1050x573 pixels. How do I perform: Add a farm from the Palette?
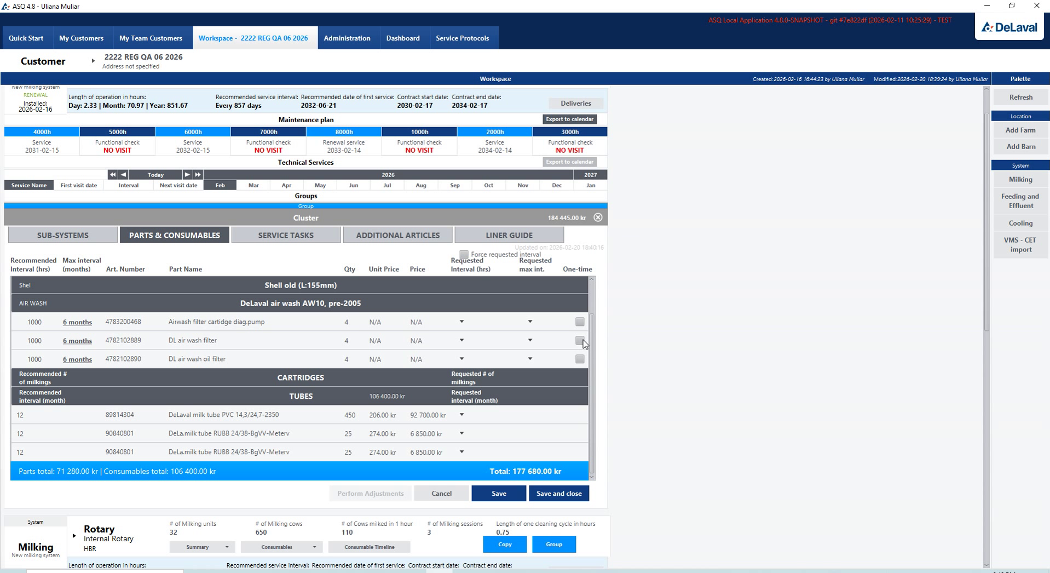pyautogui.click(x=1020, y=130)
